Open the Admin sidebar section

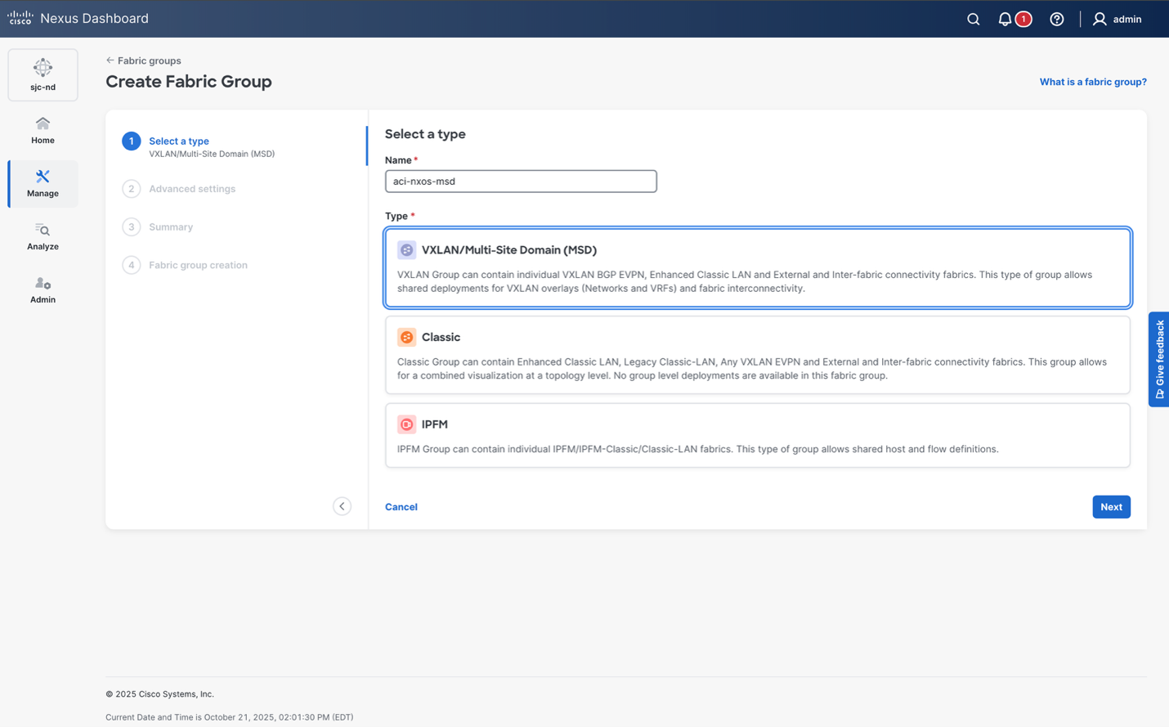pos(43,289)
